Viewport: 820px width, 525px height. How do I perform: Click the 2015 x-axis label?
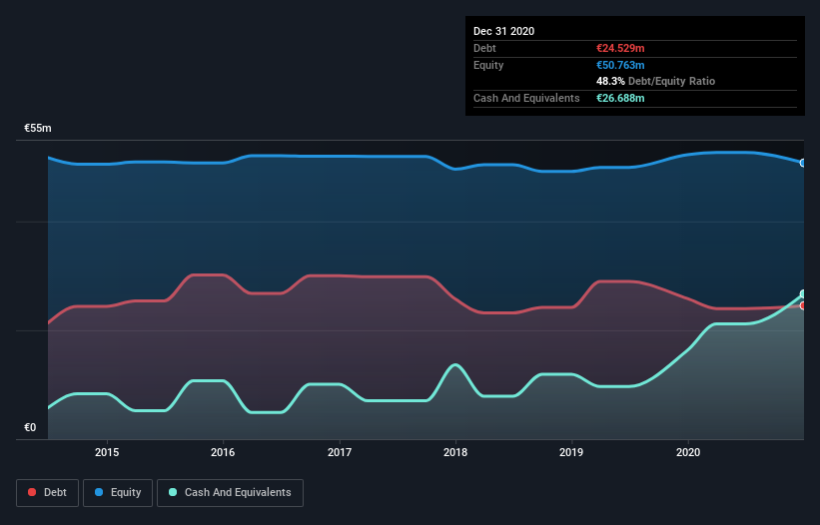click(x=107, y=452)
